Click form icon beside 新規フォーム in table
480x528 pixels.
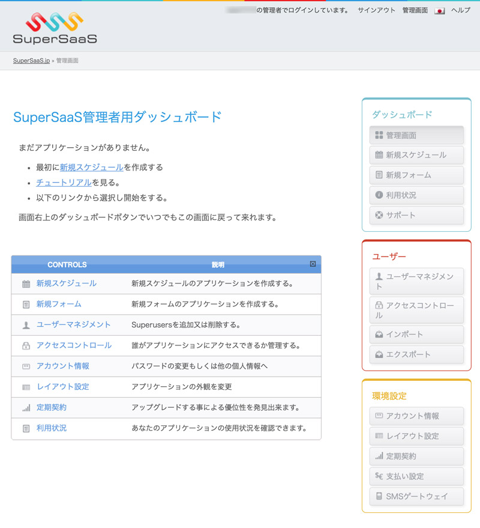coord(26,305)
